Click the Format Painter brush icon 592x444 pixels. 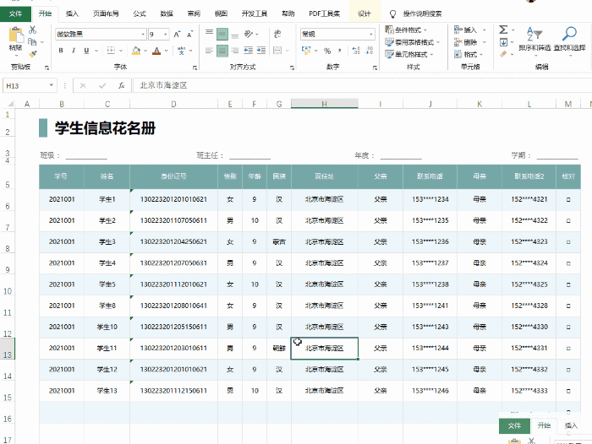pos(32,53)
